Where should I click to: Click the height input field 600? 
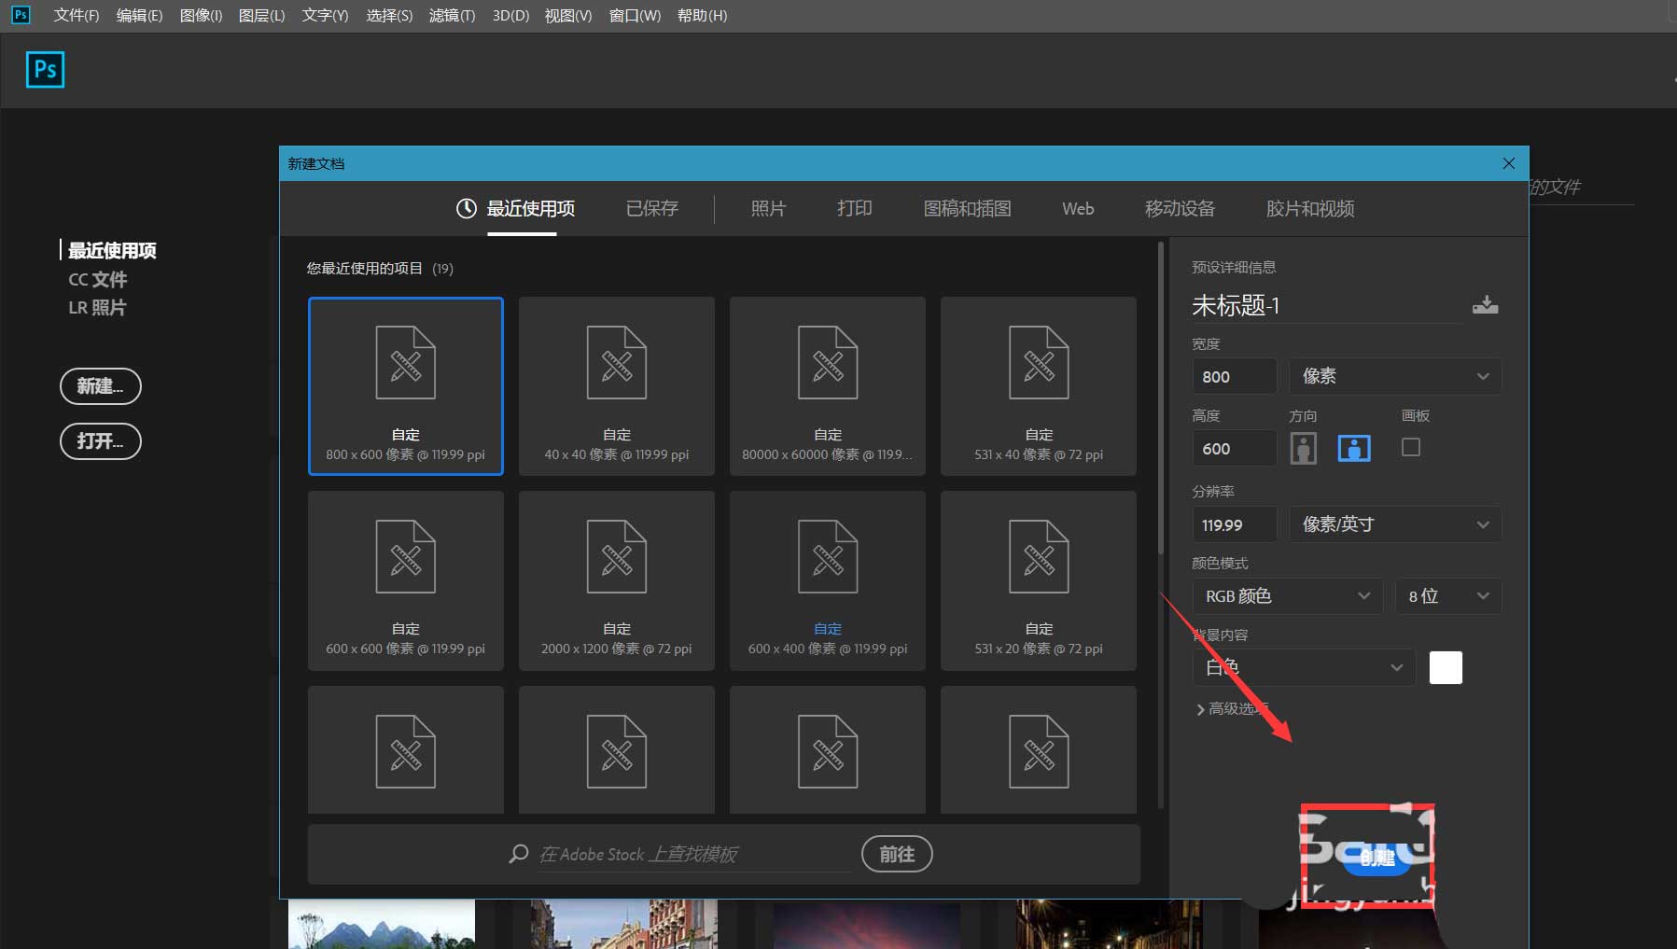click(x=1235, y=448)
